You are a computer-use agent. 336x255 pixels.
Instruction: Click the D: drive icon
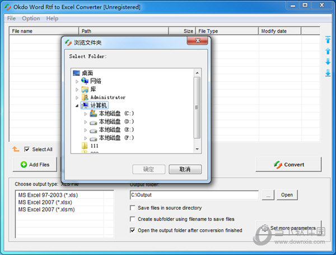[x=93, y=123]
